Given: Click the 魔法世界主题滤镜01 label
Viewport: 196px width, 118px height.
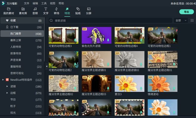Looking at the screenshot, I should 94,70.
